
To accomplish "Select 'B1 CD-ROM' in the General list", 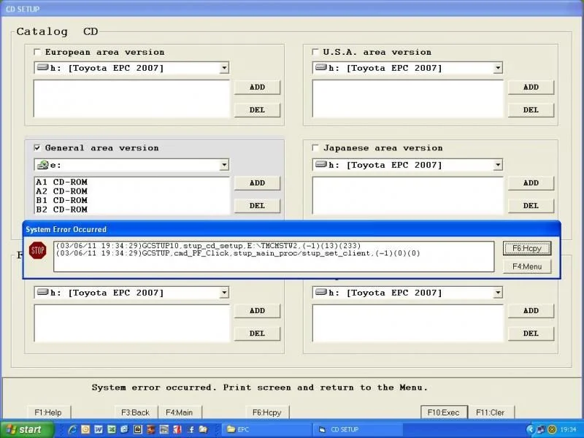I will tap(61, 200).
